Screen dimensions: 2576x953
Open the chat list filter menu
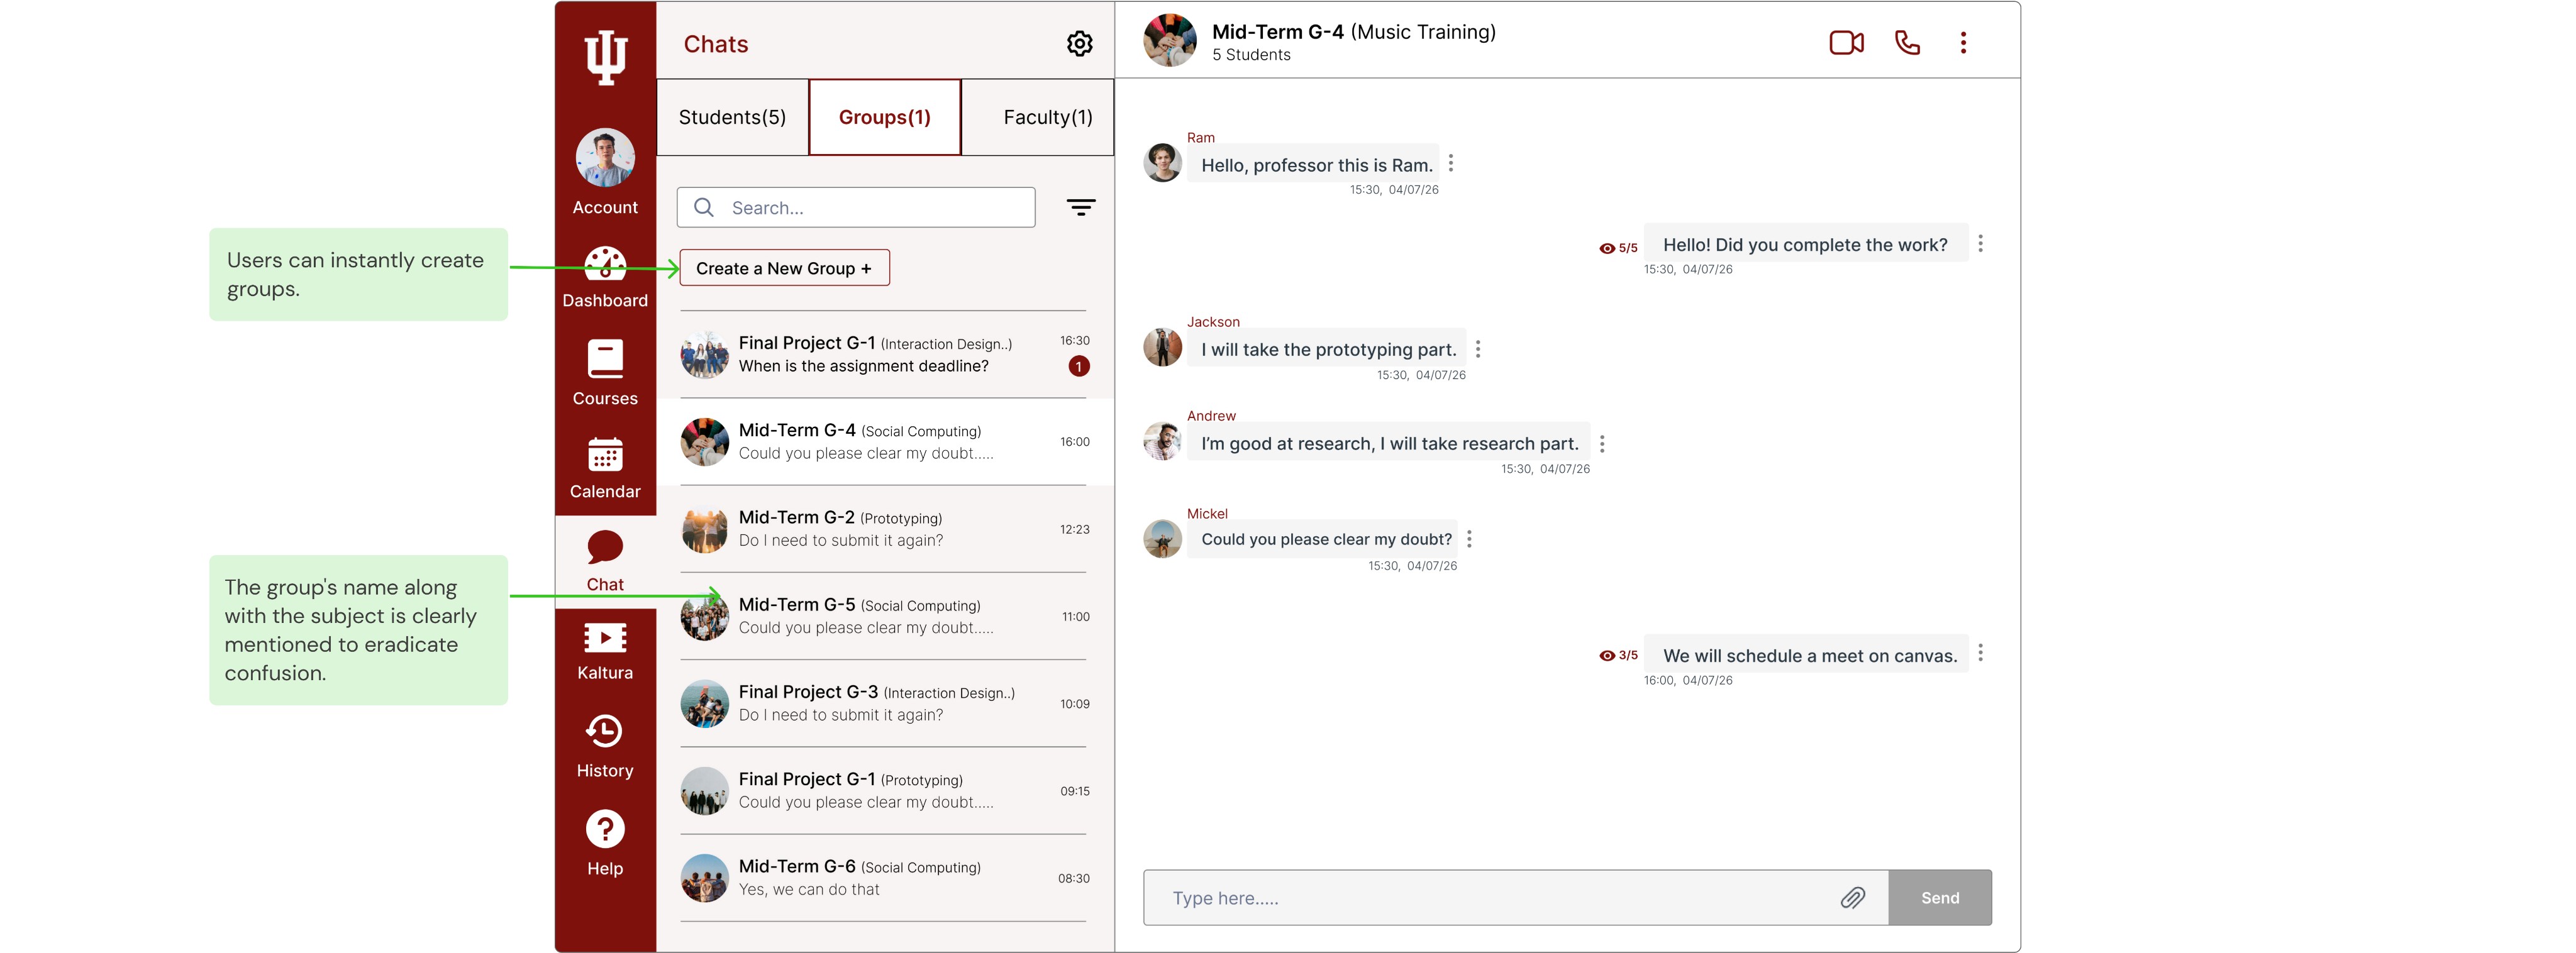1080,208
